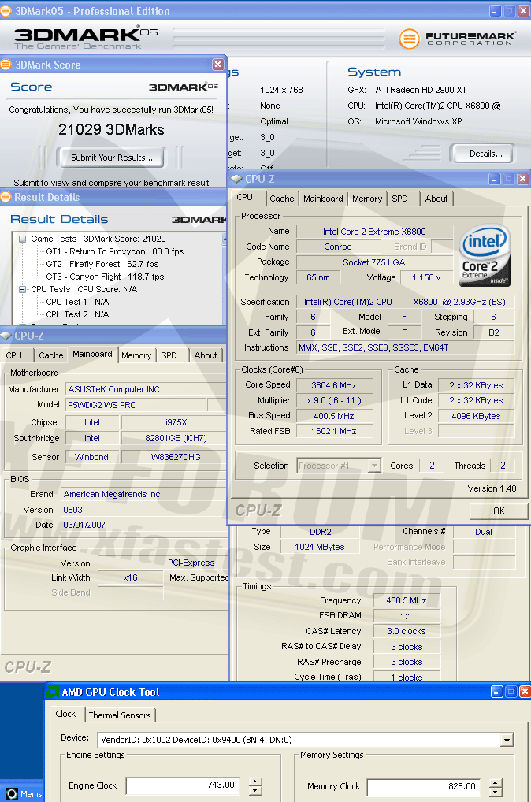Click memory Frequency value 400.5 MHz
This screenshot has width=531, height=802.
(407, 600)
